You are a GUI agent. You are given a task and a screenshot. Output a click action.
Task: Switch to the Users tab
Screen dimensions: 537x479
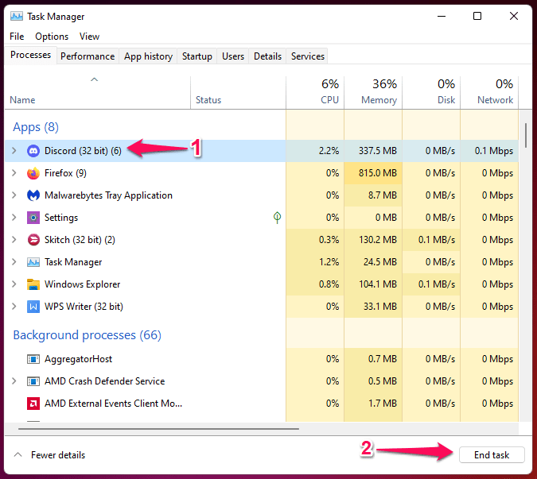coord(233,56)
